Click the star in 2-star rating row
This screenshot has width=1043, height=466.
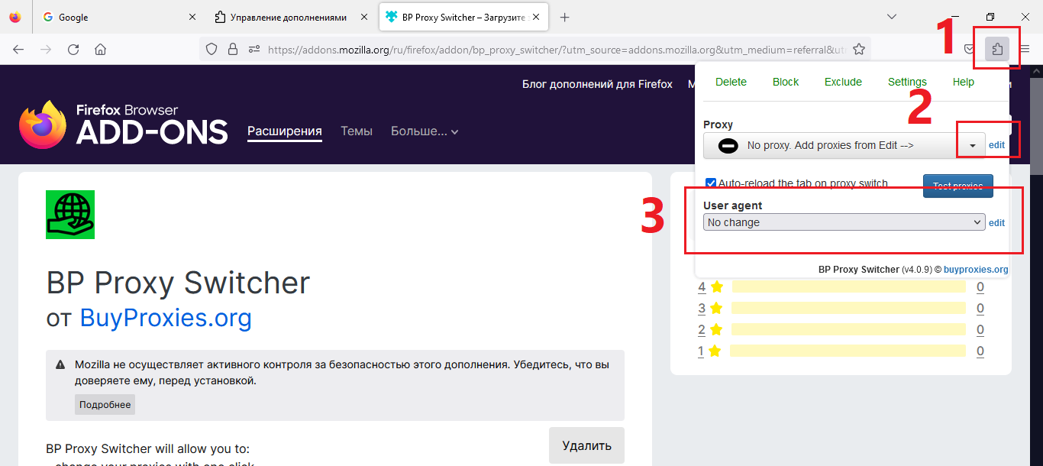(x=716, y=330)
